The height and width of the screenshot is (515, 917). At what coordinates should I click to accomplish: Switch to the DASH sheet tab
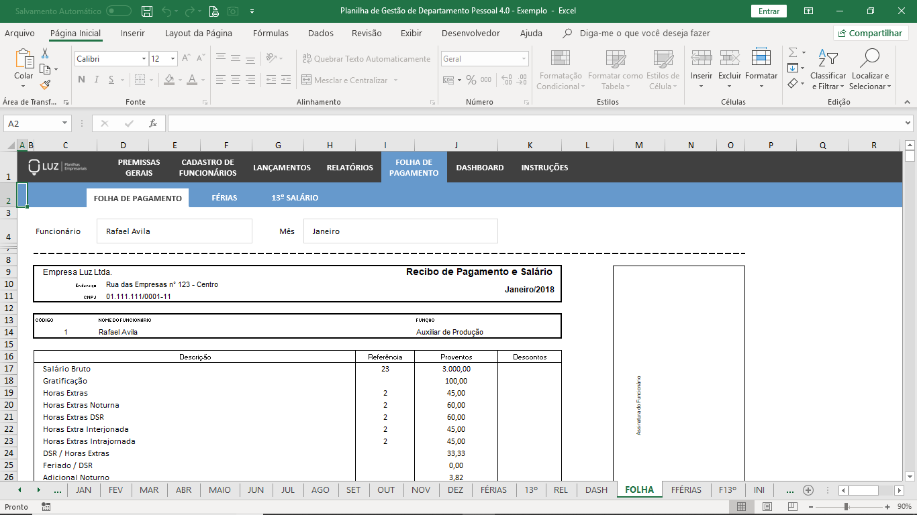596,490
